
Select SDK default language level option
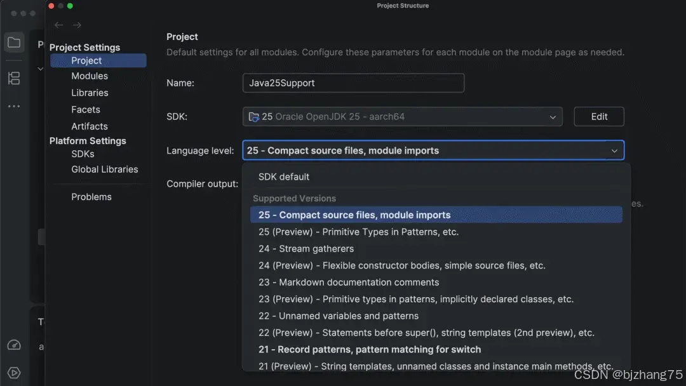click(284, 176)
